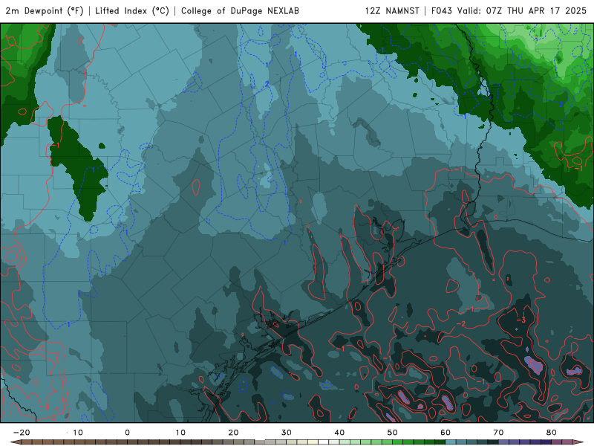
Task: Click the "F043 Valid: 07Z THU APR 17 2025" text
Action: tap(509, 11)
